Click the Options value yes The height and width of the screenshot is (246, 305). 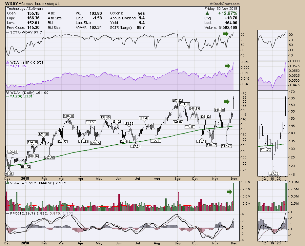point(141,13)
